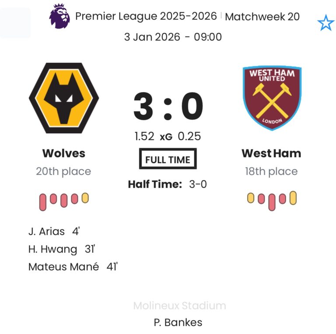The image size is (336, 334).
Task: Select Matchweek 20 label
Action: 262,17
